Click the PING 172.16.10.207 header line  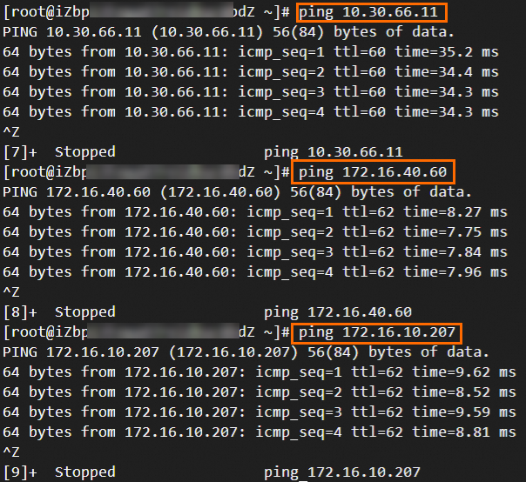point(246,352)
